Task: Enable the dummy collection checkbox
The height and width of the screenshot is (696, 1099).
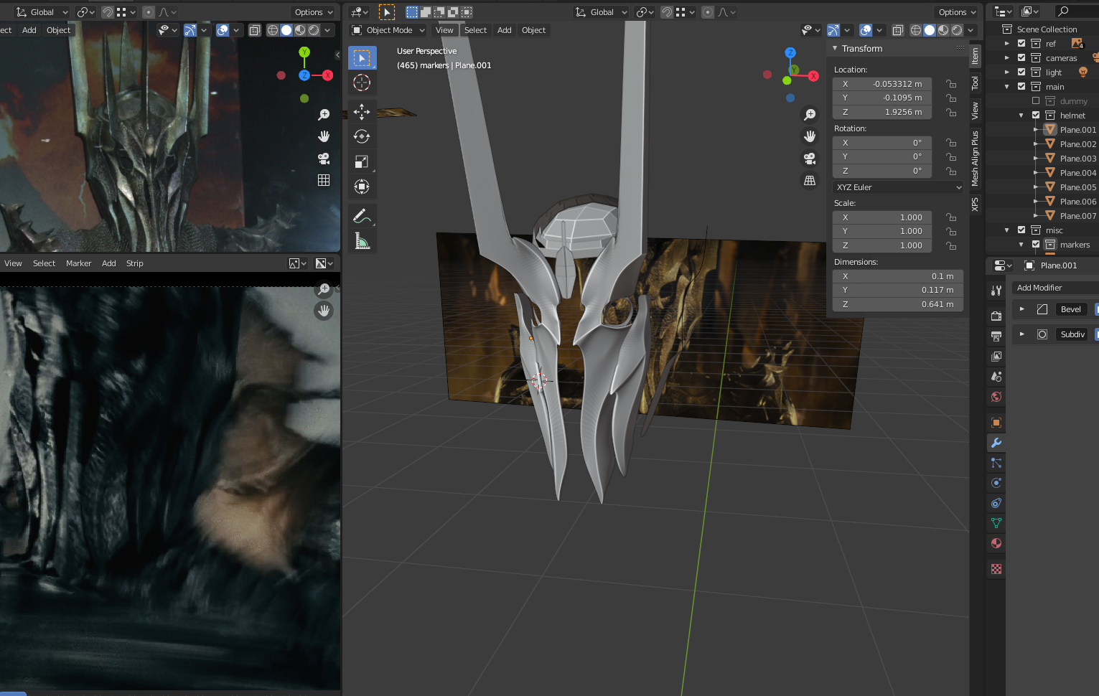Action: tap(1036, 101)
